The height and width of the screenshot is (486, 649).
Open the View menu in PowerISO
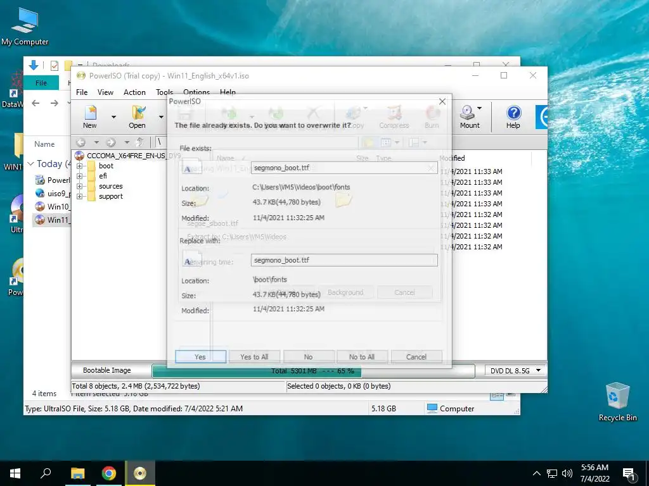pyautogui.click(x=105, y=92)
